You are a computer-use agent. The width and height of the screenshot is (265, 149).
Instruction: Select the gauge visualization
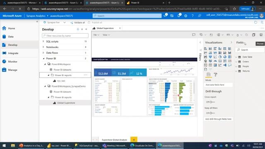(215, 61)
